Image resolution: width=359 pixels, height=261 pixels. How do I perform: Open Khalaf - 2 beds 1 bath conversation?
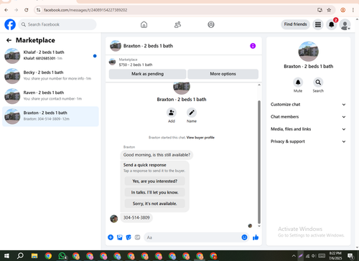50,56
